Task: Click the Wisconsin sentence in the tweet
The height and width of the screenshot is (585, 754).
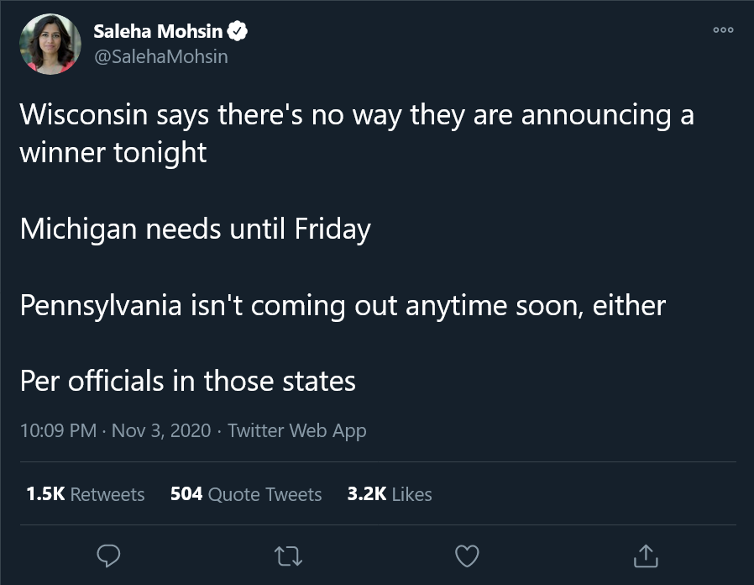Action: [x=356, y=115]
